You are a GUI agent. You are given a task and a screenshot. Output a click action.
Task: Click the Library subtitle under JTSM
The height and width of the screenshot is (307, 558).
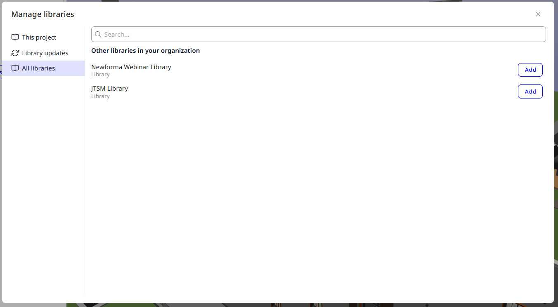click(x=100, y=96)
